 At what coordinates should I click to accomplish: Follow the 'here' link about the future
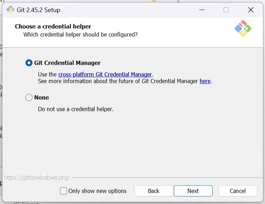pos(205,81)
